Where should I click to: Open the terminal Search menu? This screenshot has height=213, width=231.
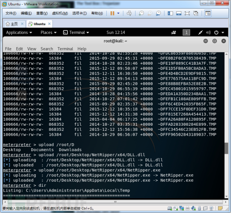pos(47,49)
